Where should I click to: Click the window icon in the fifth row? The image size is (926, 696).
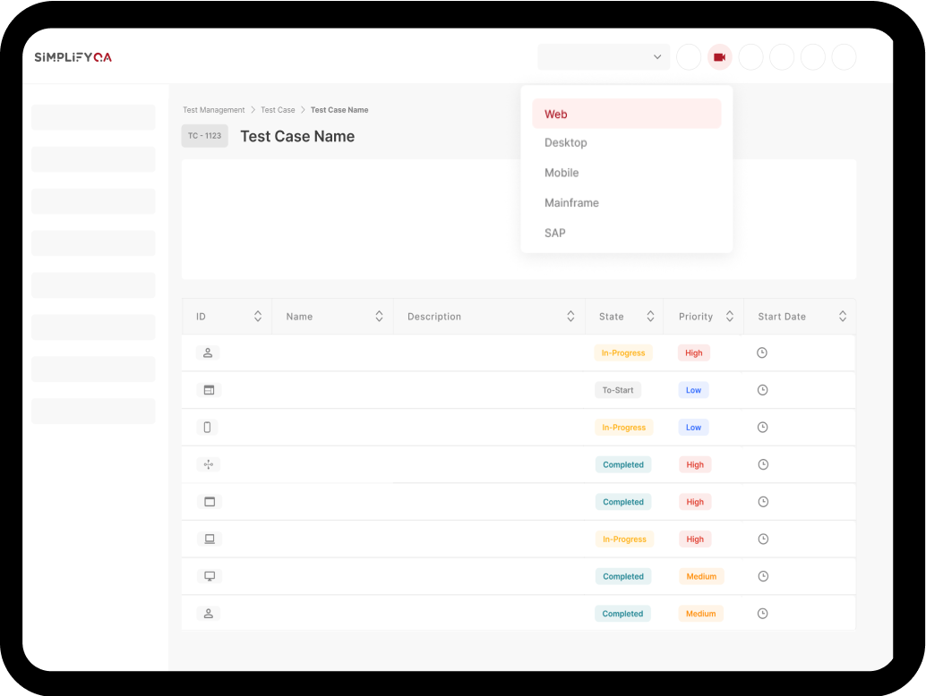click(209, 502)
